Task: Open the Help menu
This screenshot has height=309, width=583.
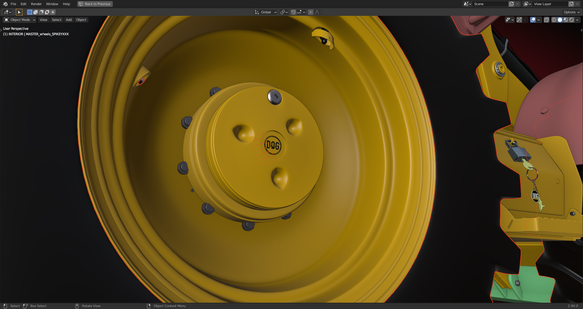Action: pyautogui.click(x=66, y=4)
